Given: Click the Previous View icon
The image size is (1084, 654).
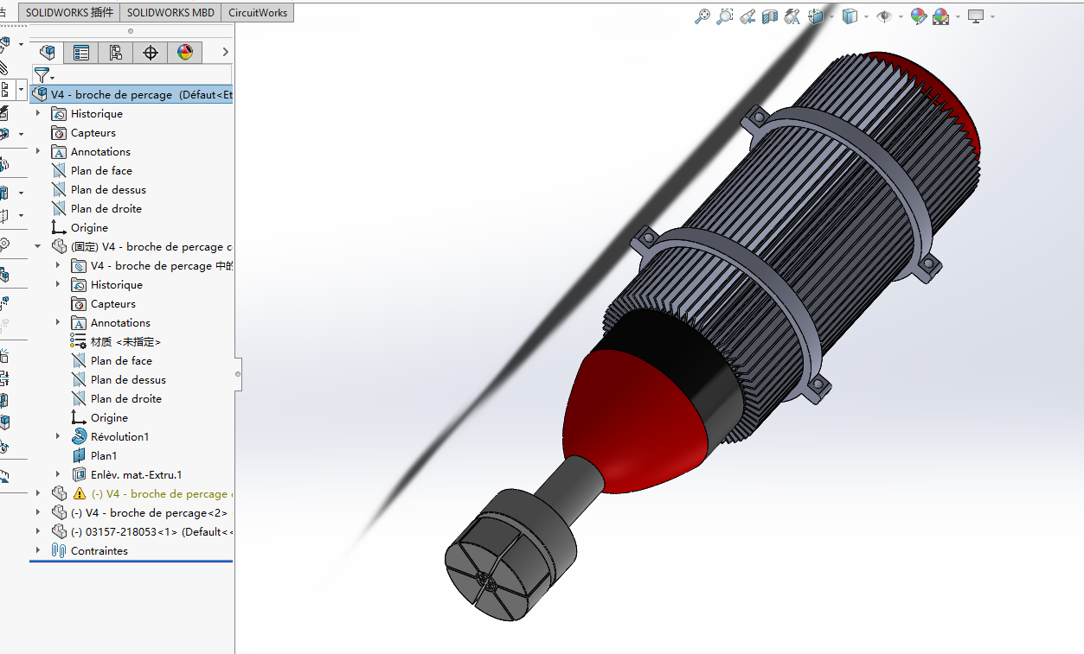Looking at the screenshot, I should pos(747,16).
